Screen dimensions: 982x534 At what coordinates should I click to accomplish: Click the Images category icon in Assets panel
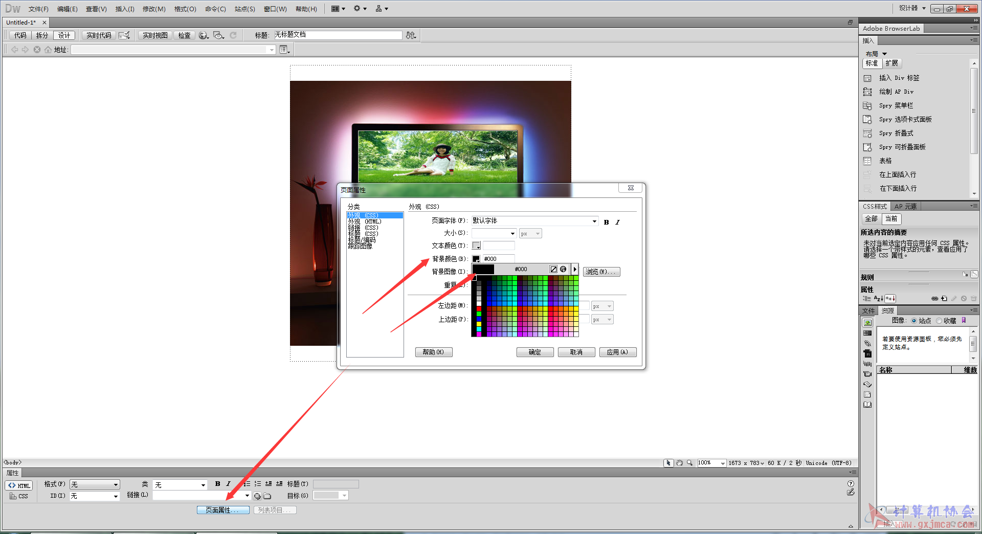(x=867, y=323)
